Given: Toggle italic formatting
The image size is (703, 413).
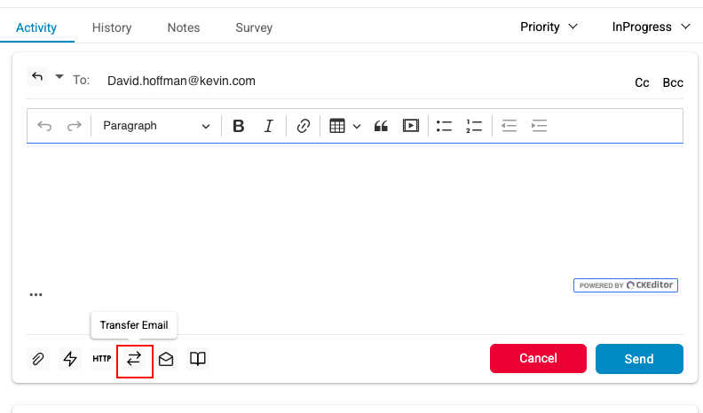Looking at the screenshot, I should [269, 126].
